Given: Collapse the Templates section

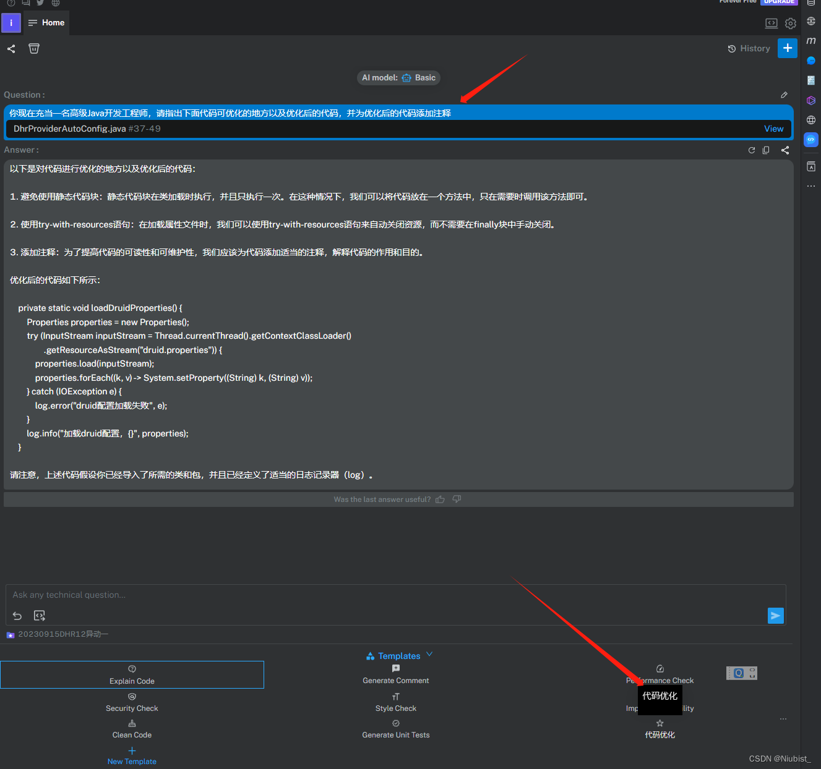Looking at the screenshot, I should tap(399, 655).
